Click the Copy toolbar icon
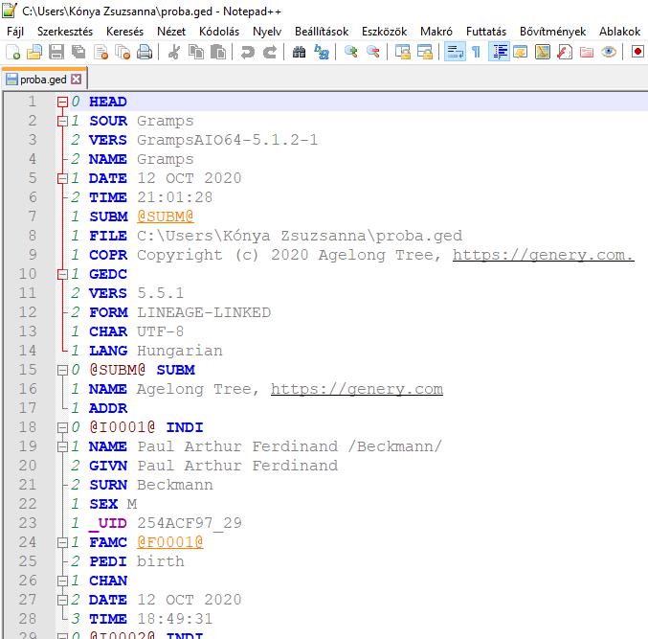 [196, 53]
